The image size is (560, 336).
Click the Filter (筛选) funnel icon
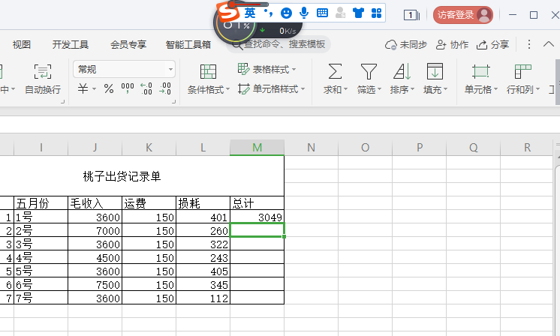tap(368, 72)
